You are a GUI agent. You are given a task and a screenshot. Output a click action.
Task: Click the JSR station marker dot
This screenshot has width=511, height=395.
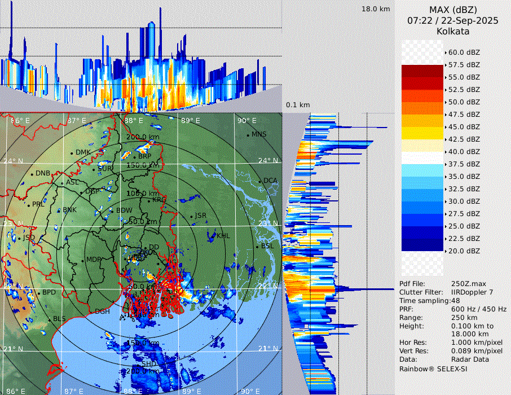pos(191,217)
